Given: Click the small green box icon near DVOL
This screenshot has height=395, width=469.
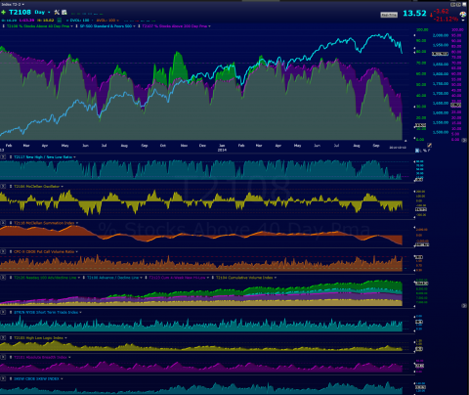Looking at the screenshot, I should tap(60, 21).
